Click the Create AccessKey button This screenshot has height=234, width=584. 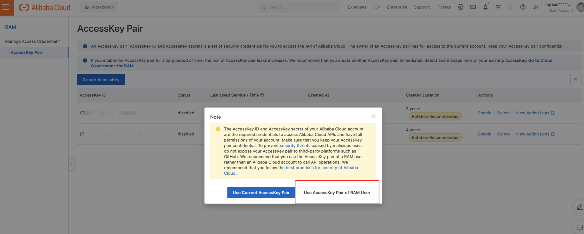(x=101, y=80)
